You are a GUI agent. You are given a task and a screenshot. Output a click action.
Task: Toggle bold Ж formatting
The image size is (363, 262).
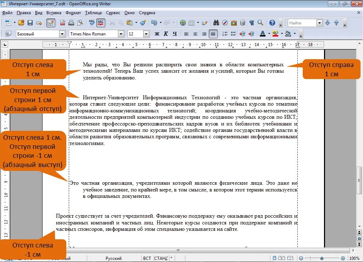[x=157, y=34]
